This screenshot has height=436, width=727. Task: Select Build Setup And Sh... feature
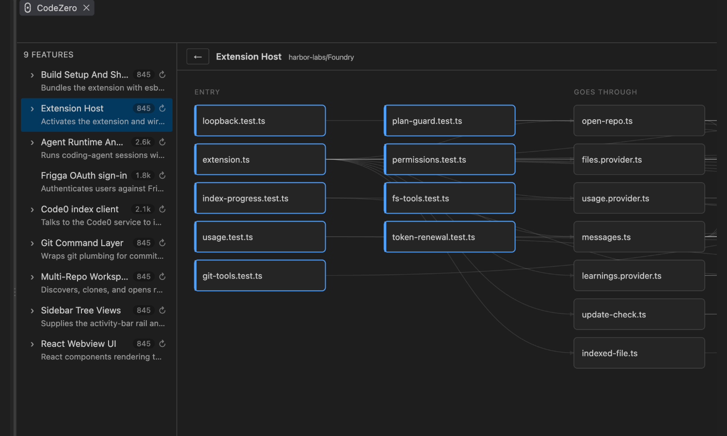click(x=96, y=81)
